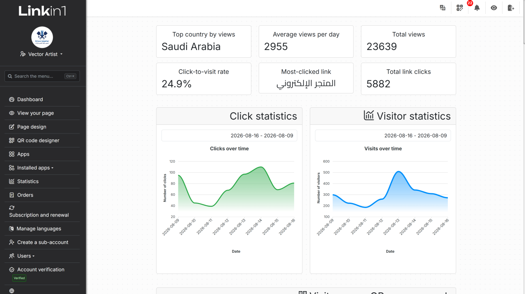The width and height of the screenshot is (525, 294).
Task: Click the Saudi Arabia top country value
Action: (x=191, y=47)
